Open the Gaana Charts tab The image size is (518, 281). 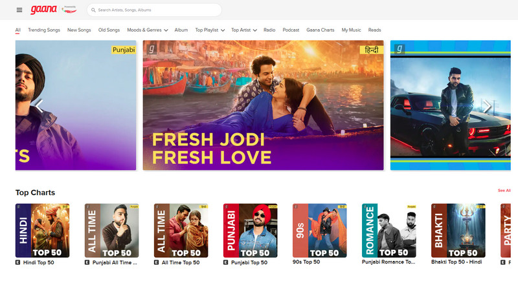[320, 30]
